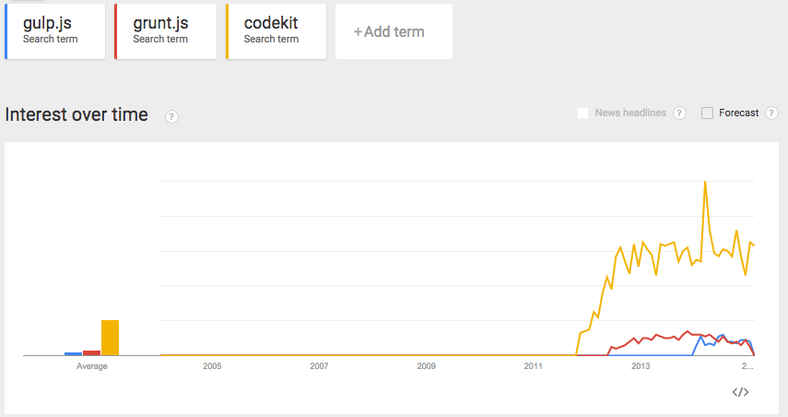Click the yellow codekit average bar
Viewport: 788px width, 417px height.
tap(110, 338)
